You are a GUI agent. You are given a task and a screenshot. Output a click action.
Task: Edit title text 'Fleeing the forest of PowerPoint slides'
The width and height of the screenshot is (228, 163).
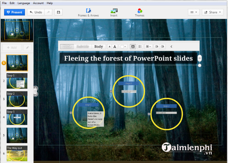click(128, 58)
